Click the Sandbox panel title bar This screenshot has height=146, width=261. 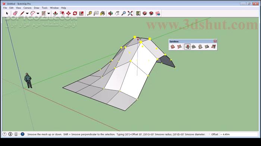coord(191,42)
